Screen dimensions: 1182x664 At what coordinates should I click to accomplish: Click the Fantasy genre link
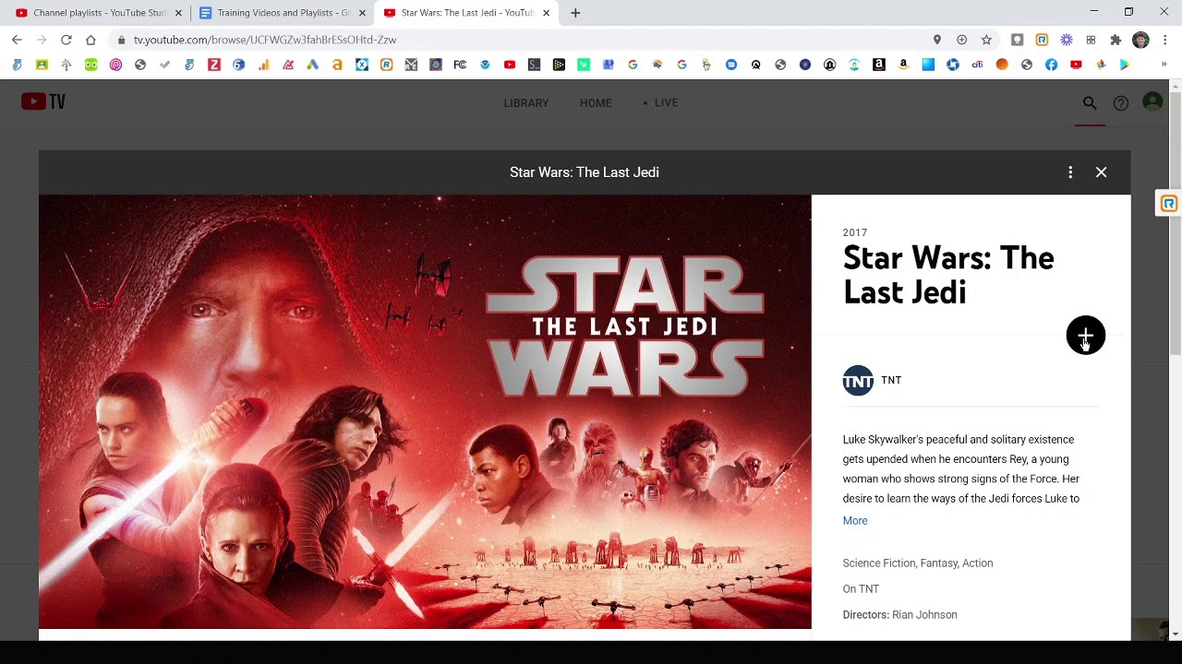pyautogui.click(x=938, y=563)
